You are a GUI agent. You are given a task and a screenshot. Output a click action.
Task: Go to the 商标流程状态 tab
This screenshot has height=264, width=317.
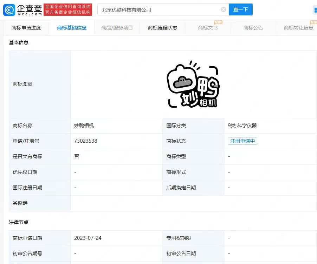(x=162, y=28)
